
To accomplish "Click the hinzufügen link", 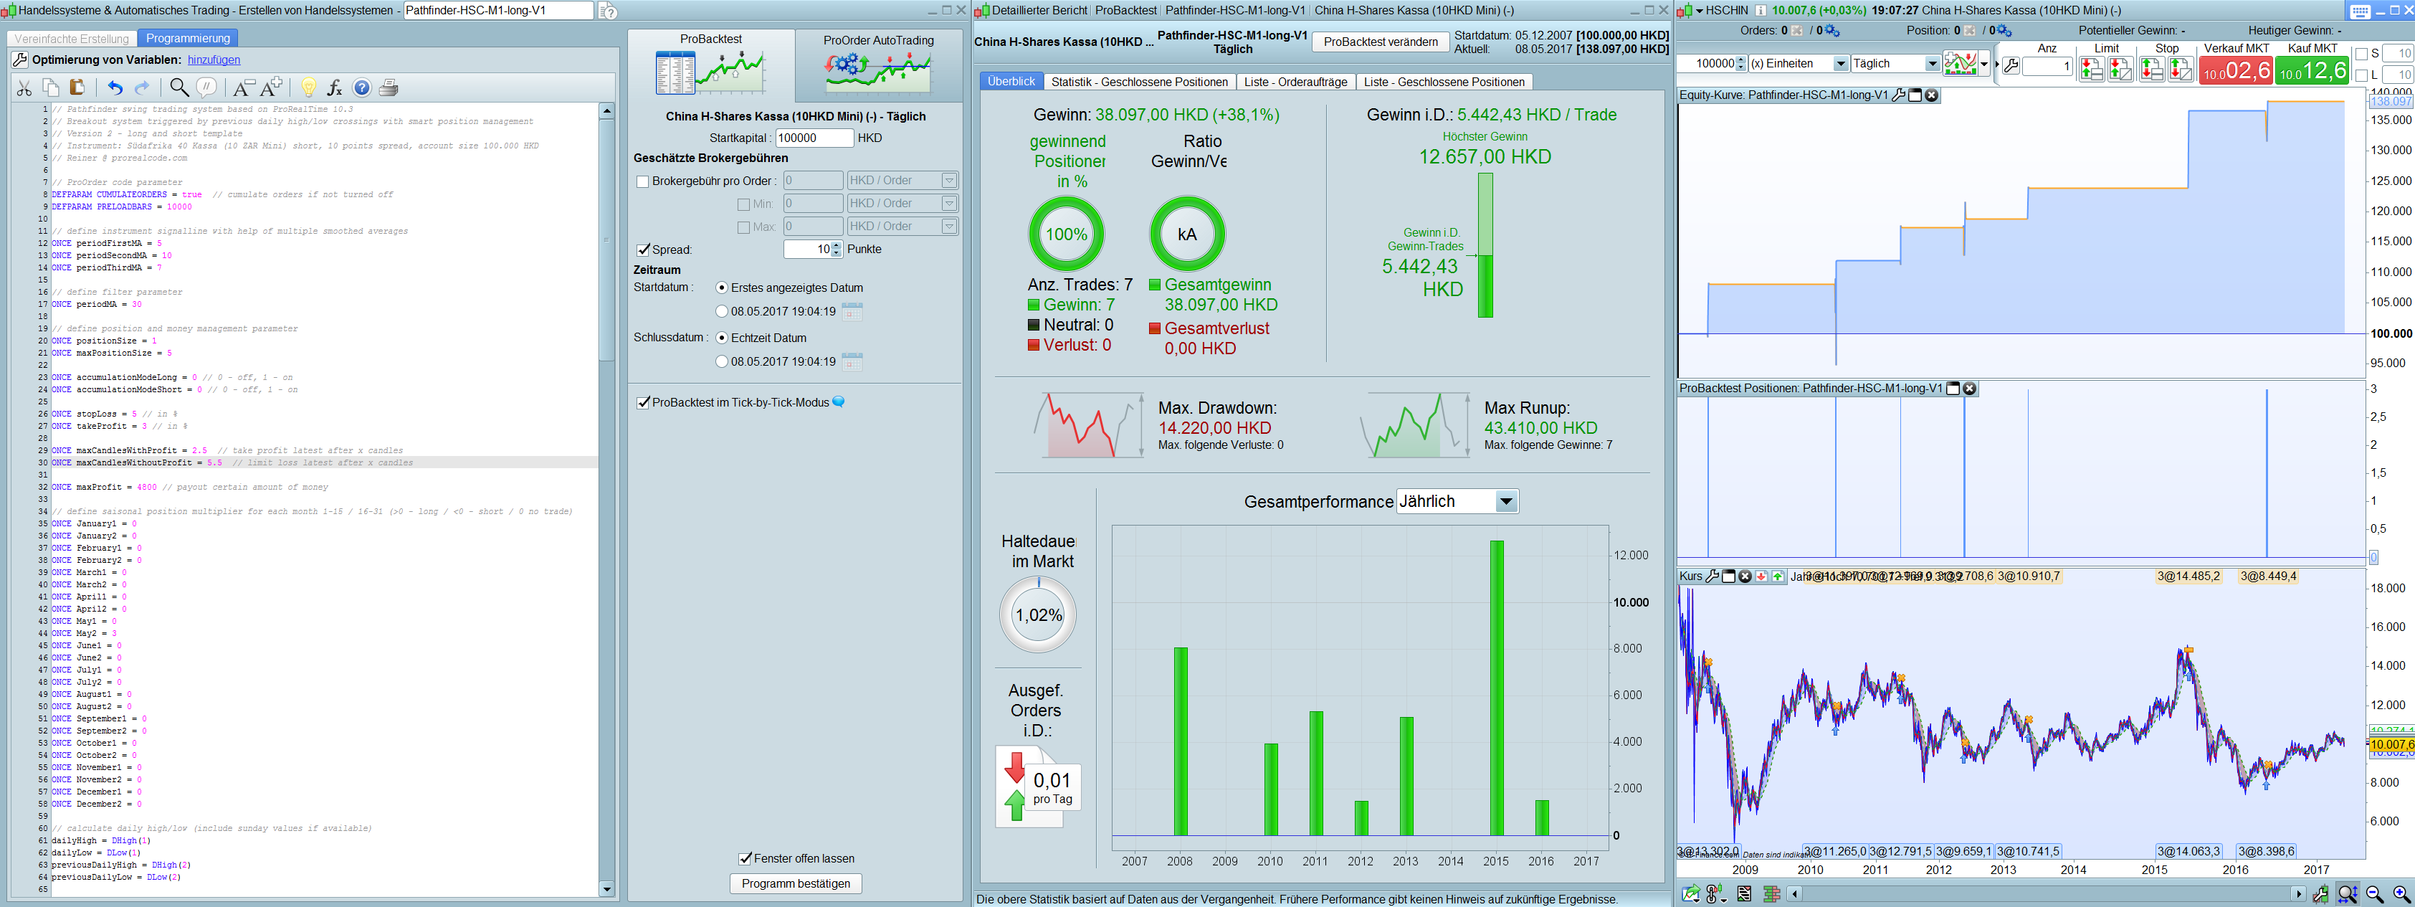I will (x=214, y=60).
